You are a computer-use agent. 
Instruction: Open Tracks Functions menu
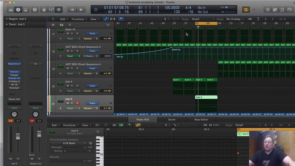click(79, 19)
